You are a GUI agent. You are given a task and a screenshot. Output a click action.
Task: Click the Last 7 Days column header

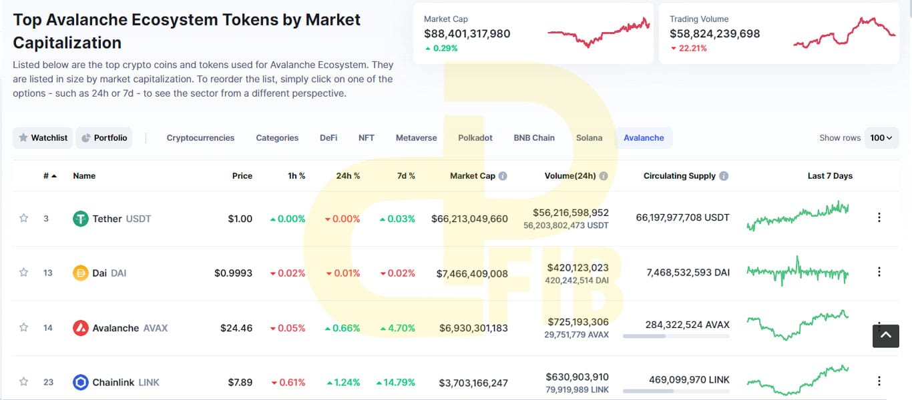[830, 176]
